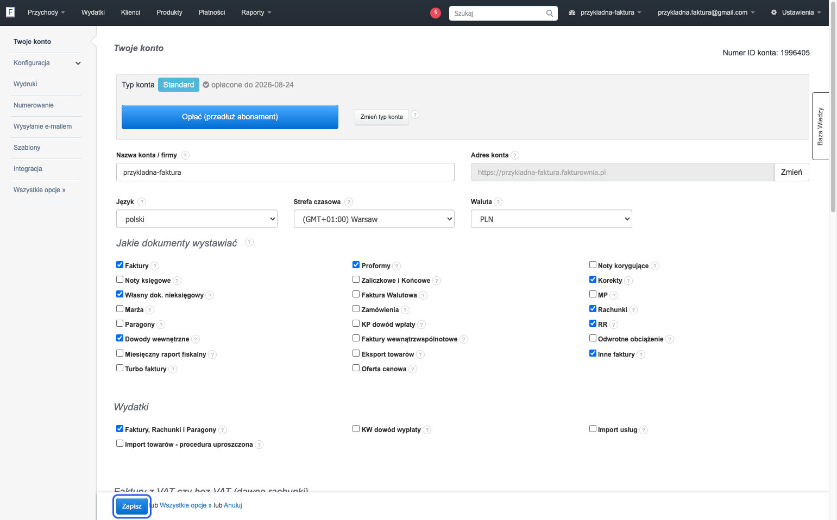Uncheck the Faktury checkbox
Screen dimensions: 837x520
[119, 265]
